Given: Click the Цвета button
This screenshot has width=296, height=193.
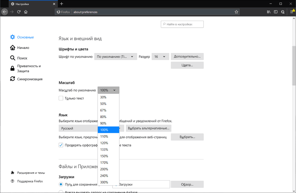Looking at the screenshot, I should [x=187, y=65].
